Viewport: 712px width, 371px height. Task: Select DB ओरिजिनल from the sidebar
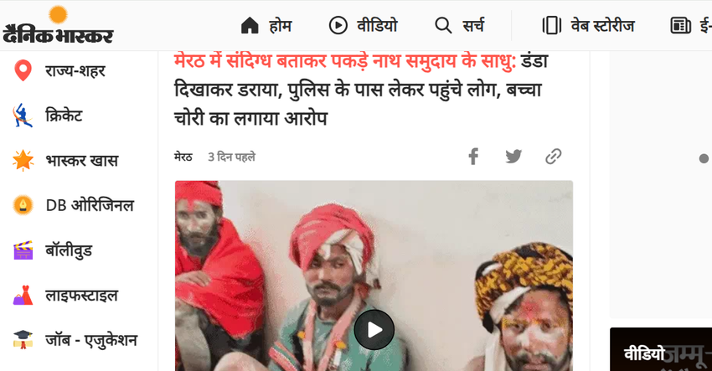pos(74,205)
